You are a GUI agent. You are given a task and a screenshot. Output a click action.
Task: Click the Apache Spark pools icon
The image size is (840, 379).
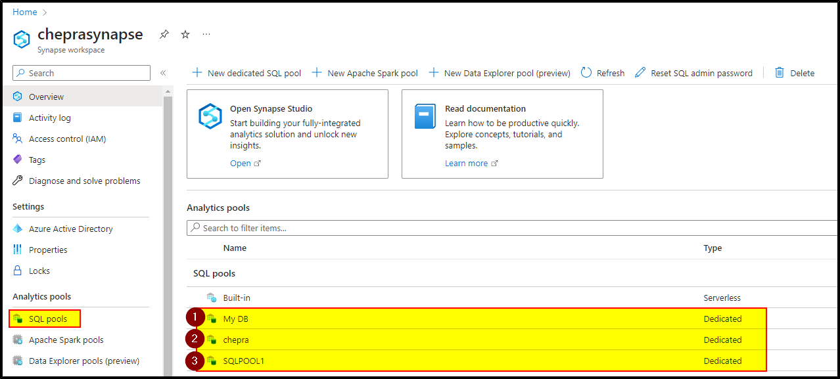tap(18, 340)
